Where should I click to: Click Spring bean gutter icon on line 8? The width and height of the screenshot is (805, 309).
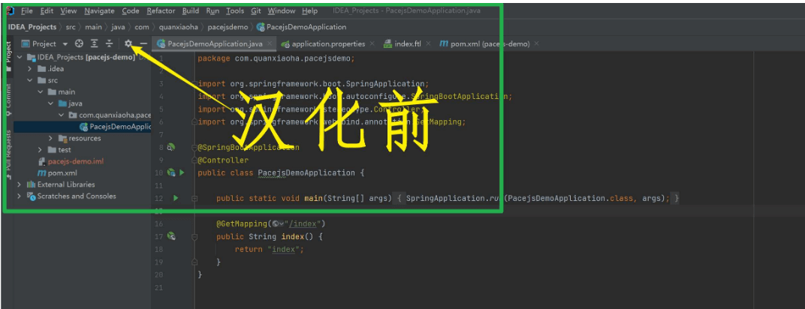171,148
